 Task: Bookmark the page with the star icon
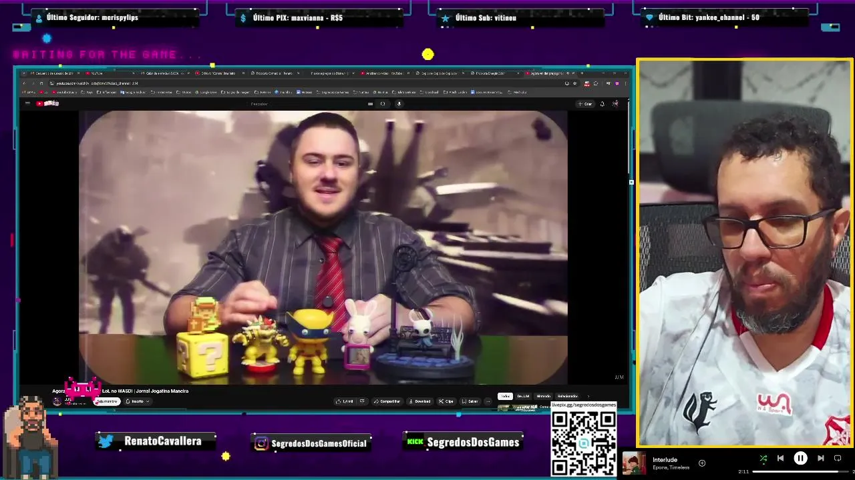[x=575, y=83]
